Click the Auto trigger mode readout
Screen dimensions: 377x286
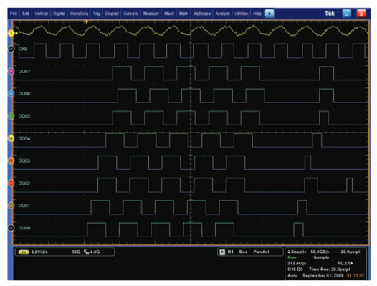pyautogui.click(x=292, y=275)
